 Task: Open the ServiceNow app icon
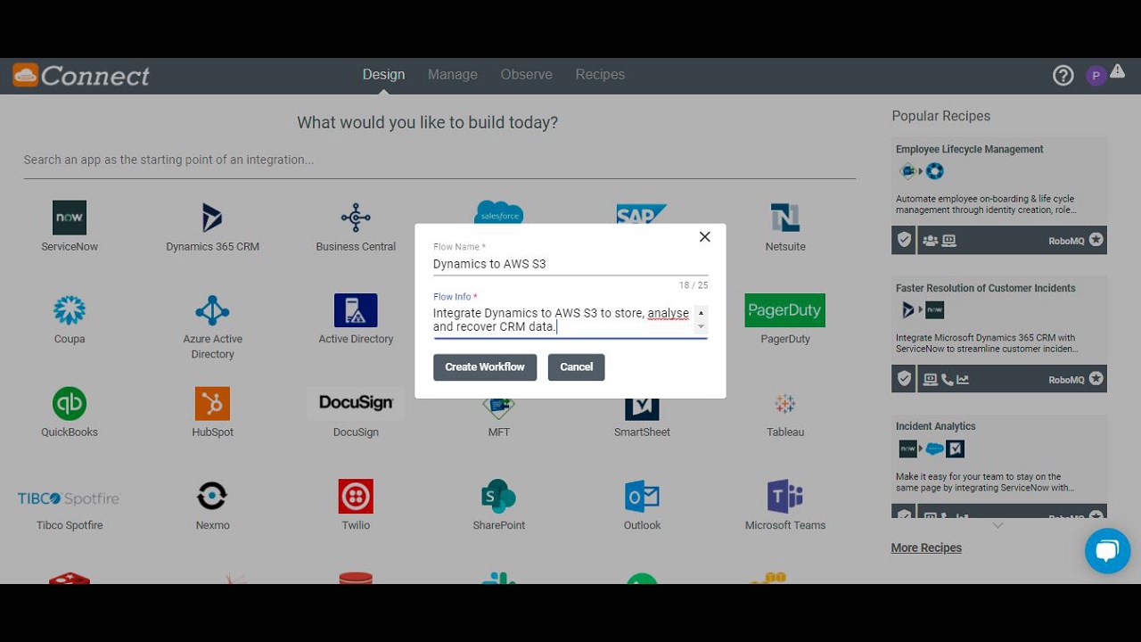70,218
